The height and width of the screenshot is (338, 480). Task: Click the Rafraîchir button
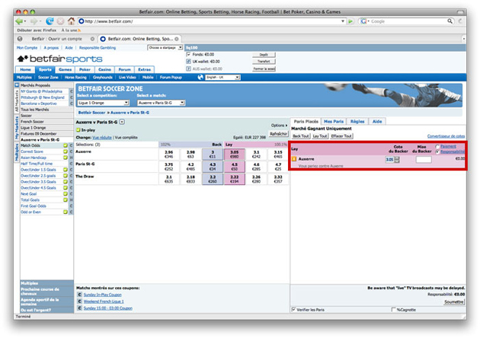point(278,134)
